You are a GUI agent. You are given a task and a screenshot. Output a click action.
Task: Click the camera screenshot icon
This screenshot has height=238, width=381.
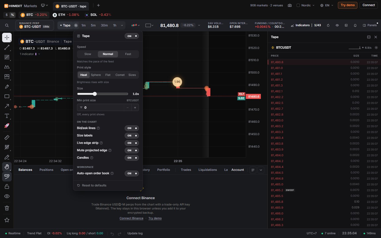[x=290, y=5]
